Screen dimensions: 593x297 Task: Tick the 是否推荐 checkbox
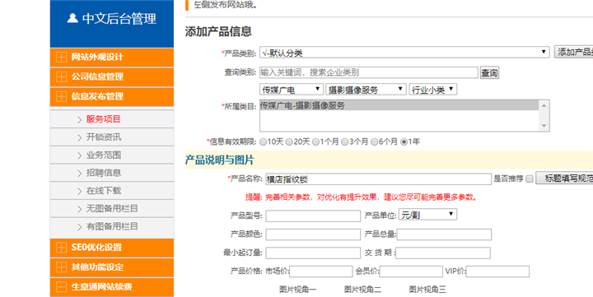click(x=530, y=179)
